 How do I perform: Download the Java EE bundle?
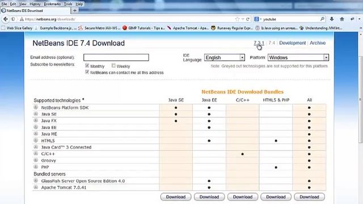(209, 197)
